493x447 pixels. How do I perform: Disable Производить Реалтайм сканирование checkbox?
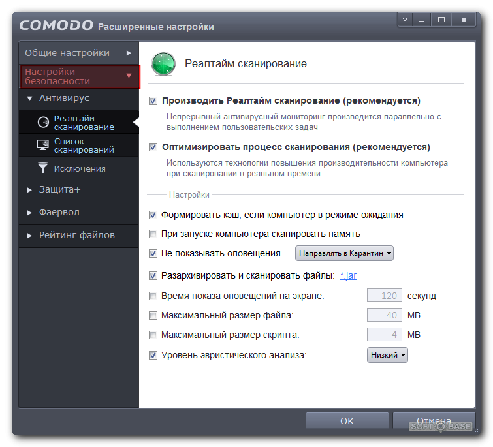[x=153, y=101]
